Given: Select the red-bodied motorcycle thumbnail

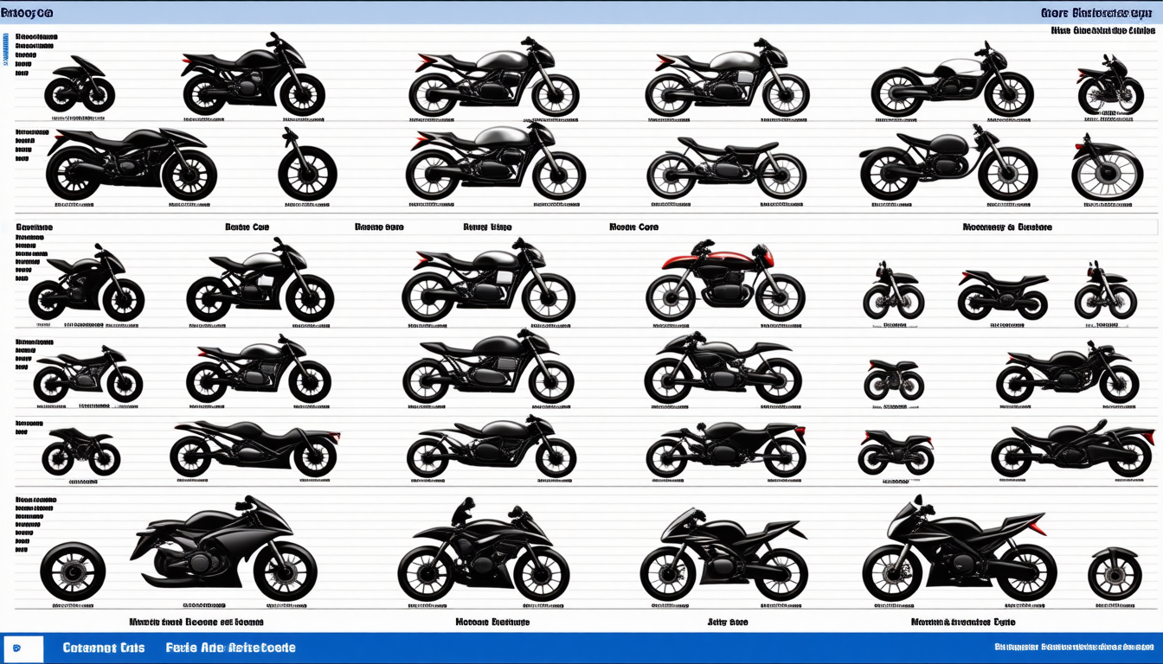Looking at the screenshot, I should (x=725, y=280).
